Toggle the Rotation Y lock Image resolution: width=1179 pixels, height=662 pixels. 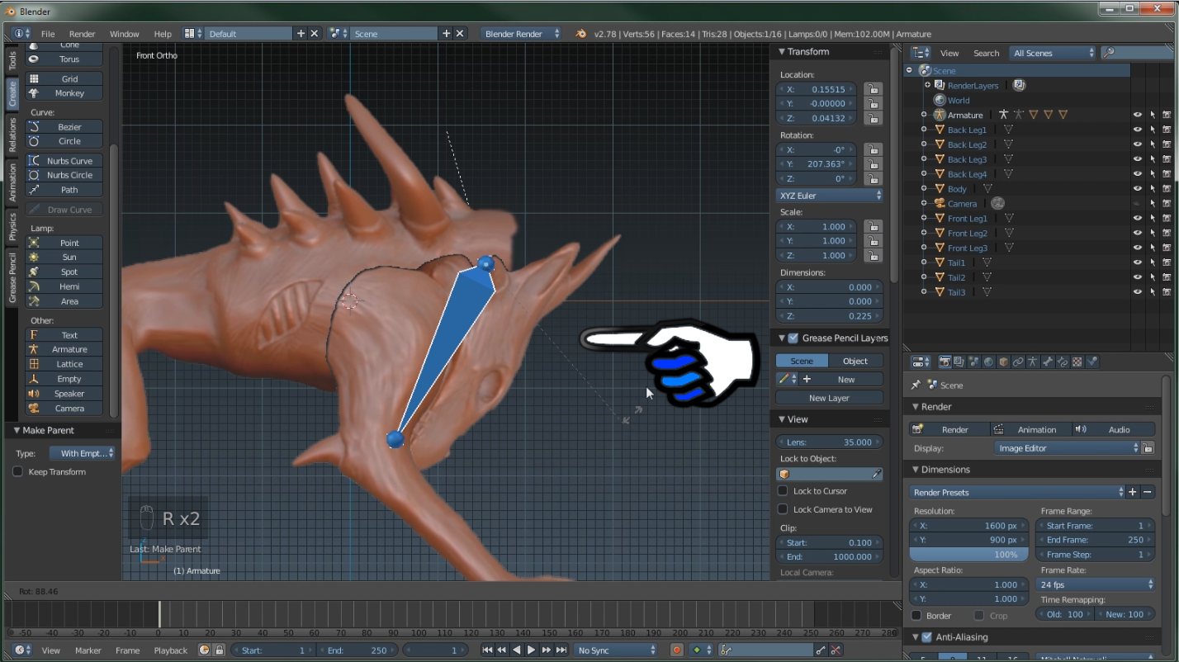click(872, 164)
